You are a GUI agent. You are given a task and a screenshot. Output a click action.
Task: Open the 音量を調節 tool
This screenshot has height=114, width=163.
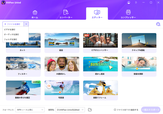click(x=139, y=67)
